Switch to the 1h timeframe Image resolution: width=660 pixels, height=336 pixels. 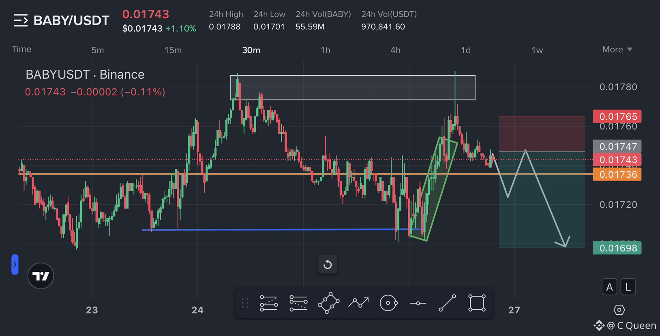[x=326, y=50]
